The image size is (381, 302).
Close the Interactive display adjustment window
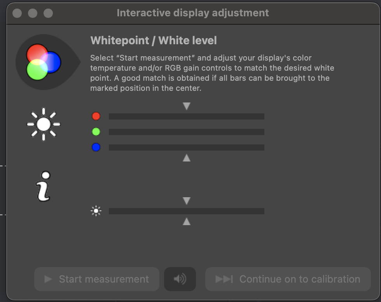(17, 13)
